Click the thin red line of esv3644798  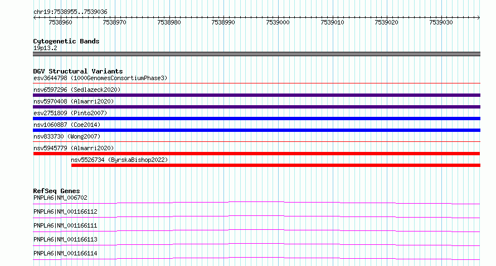256,83
